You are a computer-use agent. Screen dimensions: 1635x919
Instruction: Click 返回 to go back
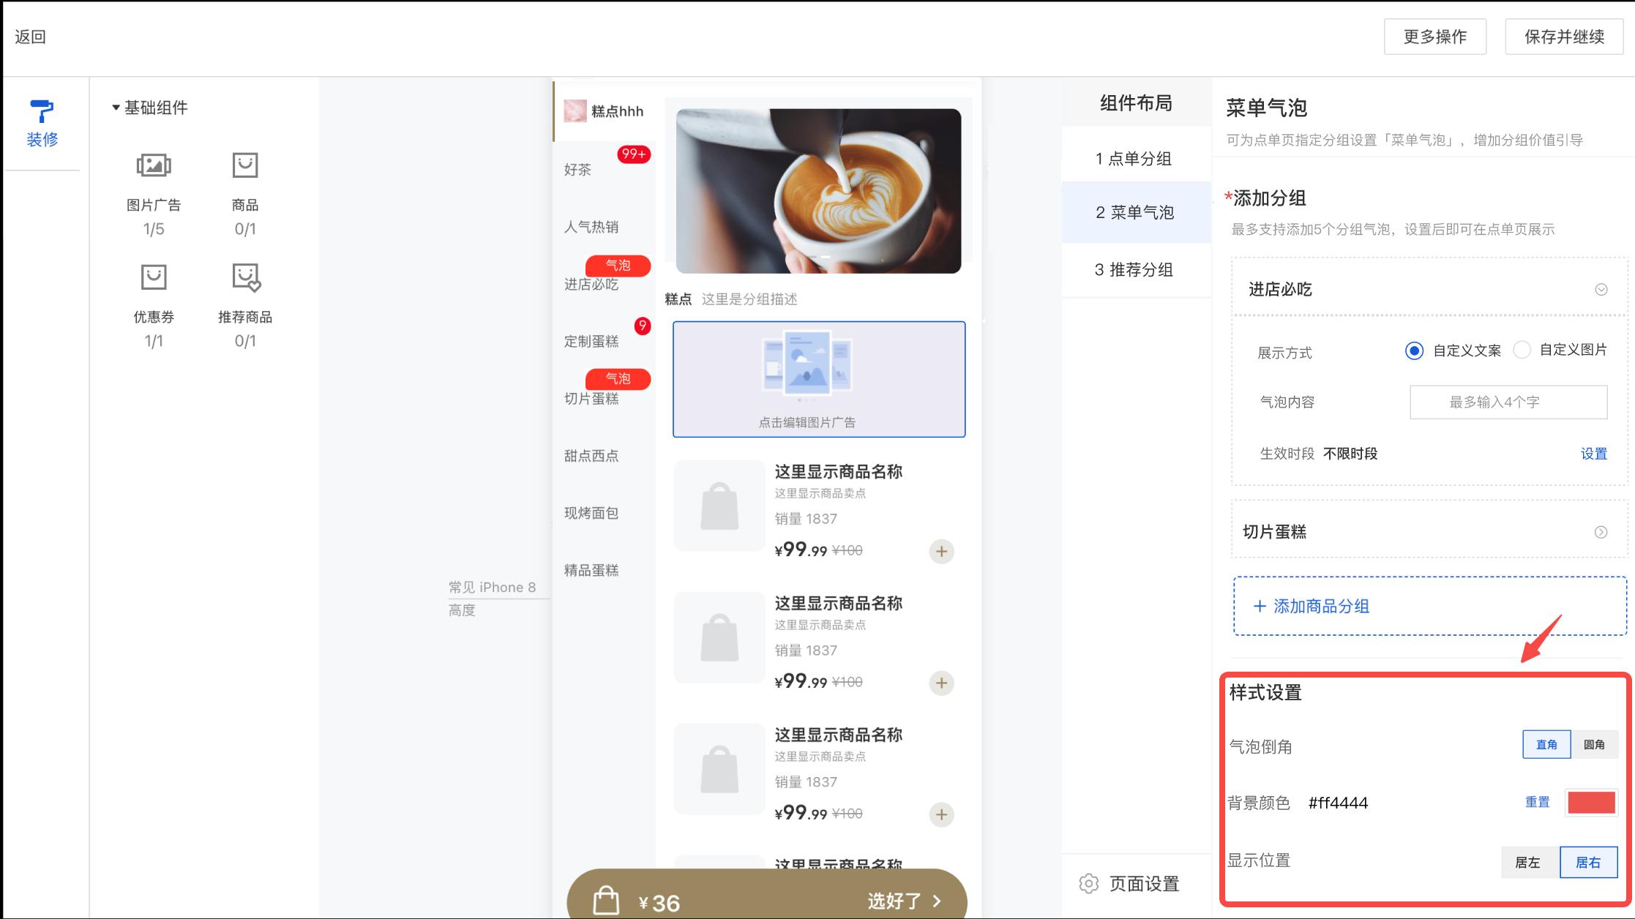click(31, 37)
